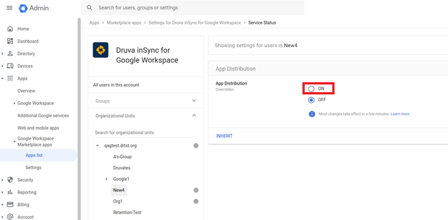Click the Druva inSync app logo
The image size is (448, 220).
100,50
